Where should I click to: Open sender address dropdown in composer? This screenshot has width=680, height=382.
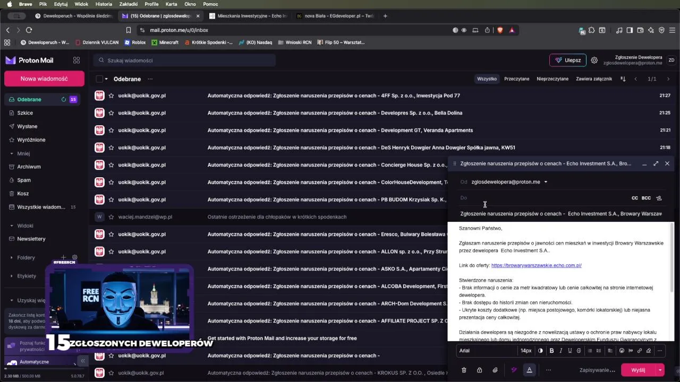pyautogui.click(x=546, y=182)
